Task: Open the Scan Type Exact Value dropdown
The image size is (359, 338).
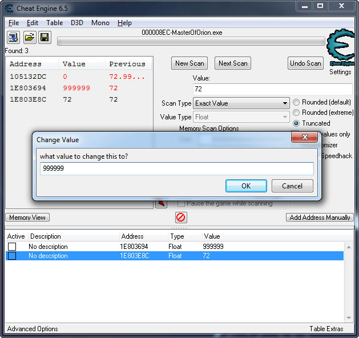Action: coord(241,103)
